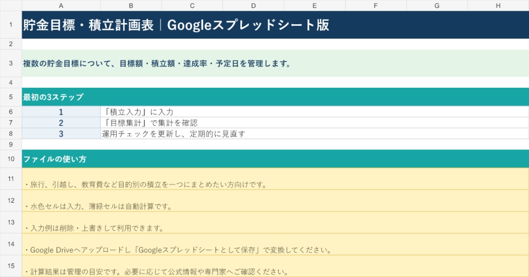Select row 1 header

11,25
